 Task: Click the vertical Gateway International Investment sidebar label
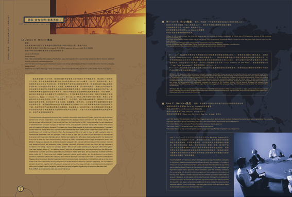[8, 37]
